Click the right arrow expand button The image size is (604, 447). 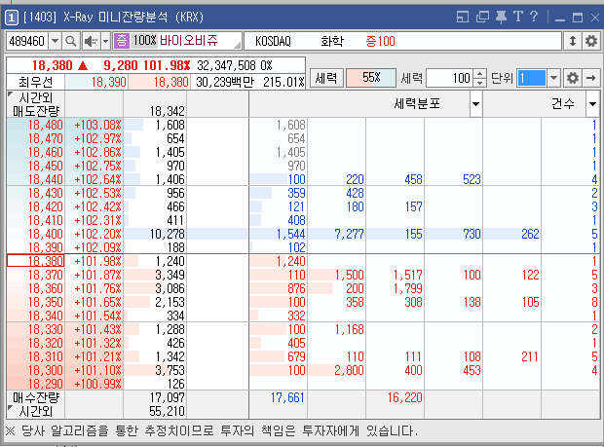(591, 78)
